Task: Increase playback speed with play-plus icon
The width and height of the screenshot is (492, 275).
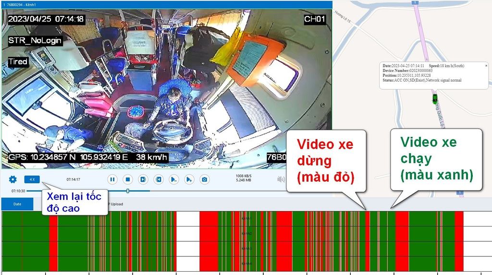Action: 189,179
